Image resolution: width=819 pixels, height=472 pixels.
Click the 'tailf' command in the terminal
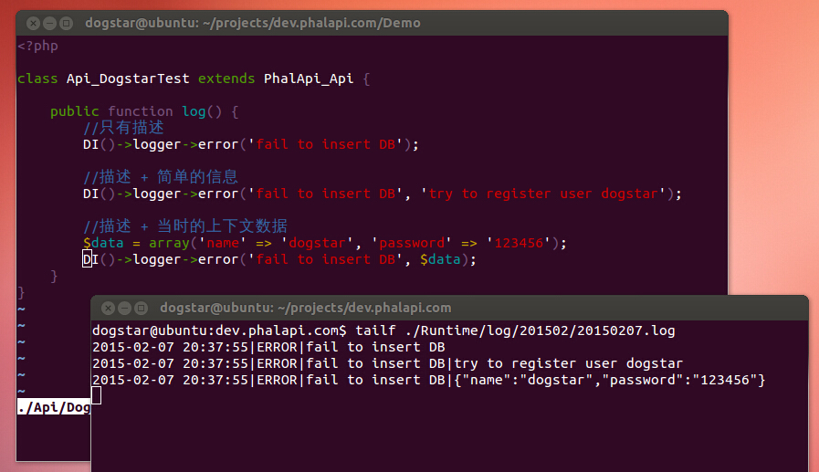[375, 330]
